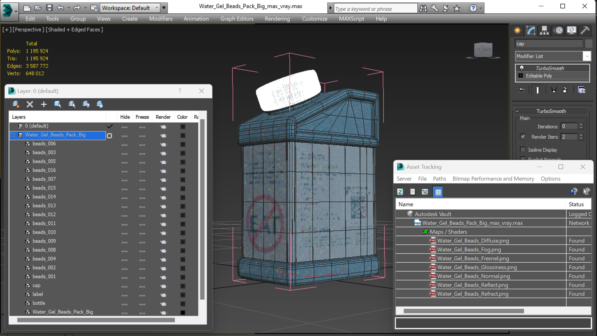
Task: Click Make Unique modifier icon
Action: [x=553, y=90]
